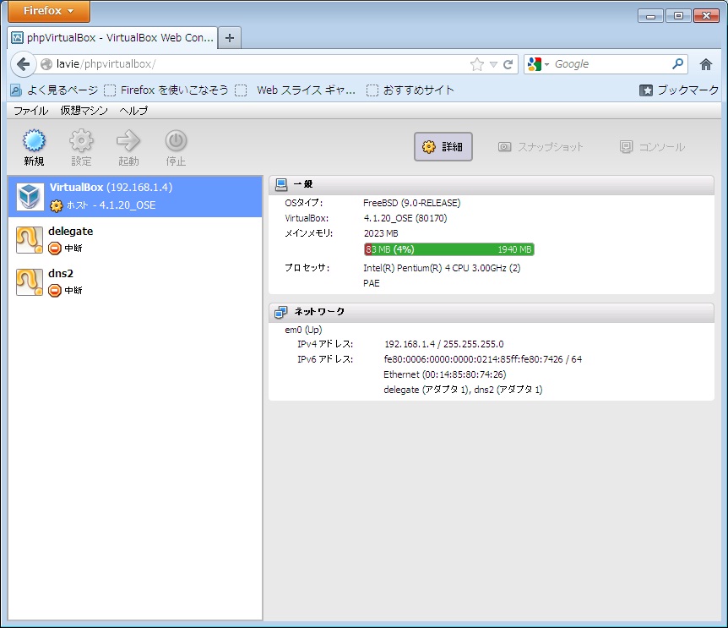Open the Web スライス ギャラリー bookmark

coord(296,90)
